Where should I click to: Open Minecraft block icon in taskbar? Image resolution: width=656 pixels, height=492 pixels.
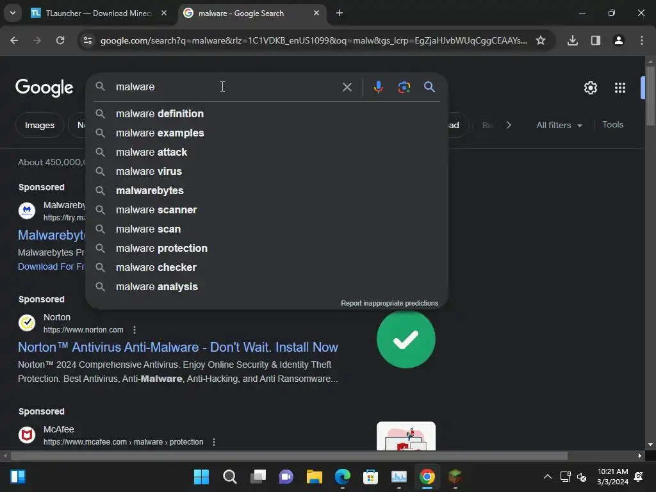click(455, 477)
